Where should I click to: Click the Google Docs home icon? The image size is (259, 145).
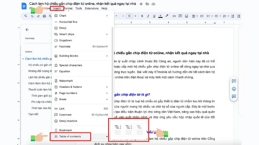tap(24, 6)
